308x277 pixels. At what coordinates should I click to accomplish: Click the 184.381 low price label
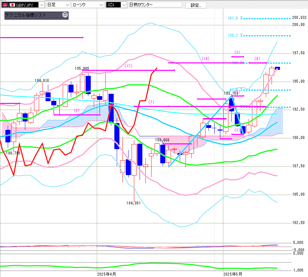134,203
